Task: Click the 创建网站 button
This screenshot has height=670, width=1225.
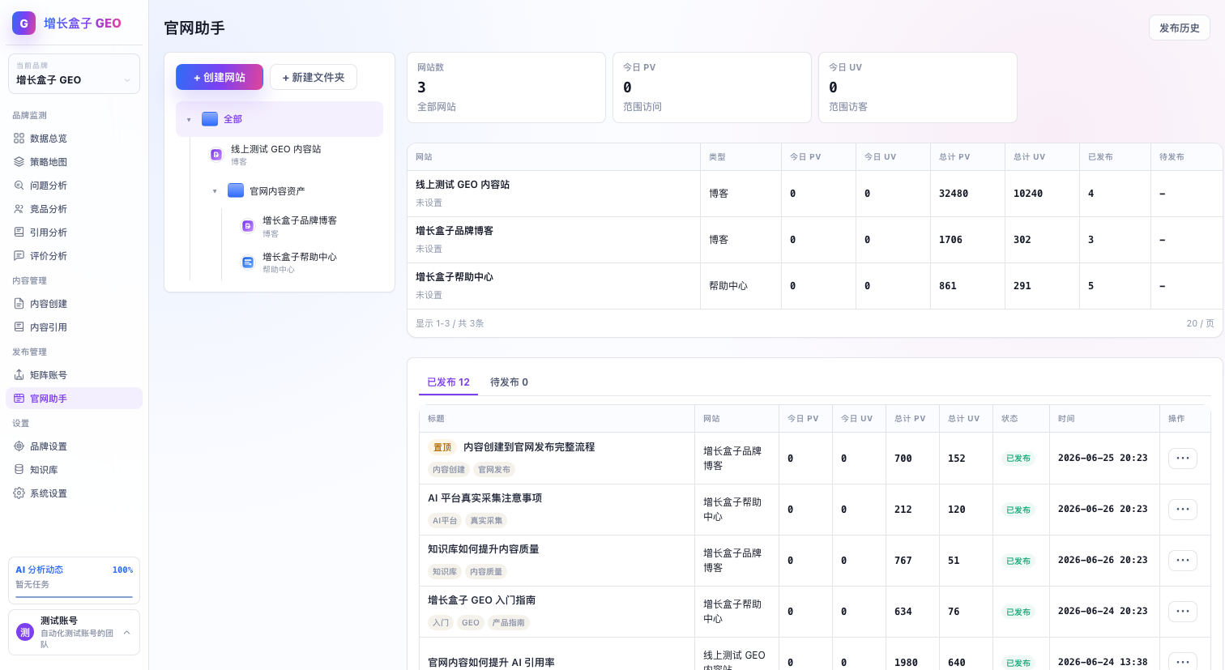Action: click(220, 77)
